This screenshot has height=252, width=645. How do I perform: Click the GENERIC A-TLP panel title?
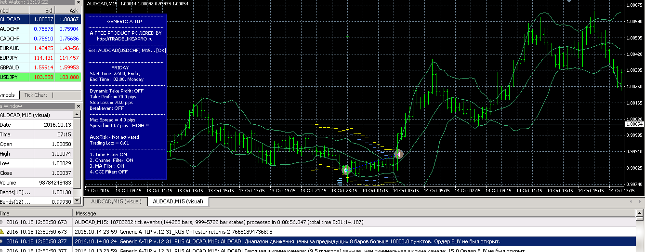point(126,22)
